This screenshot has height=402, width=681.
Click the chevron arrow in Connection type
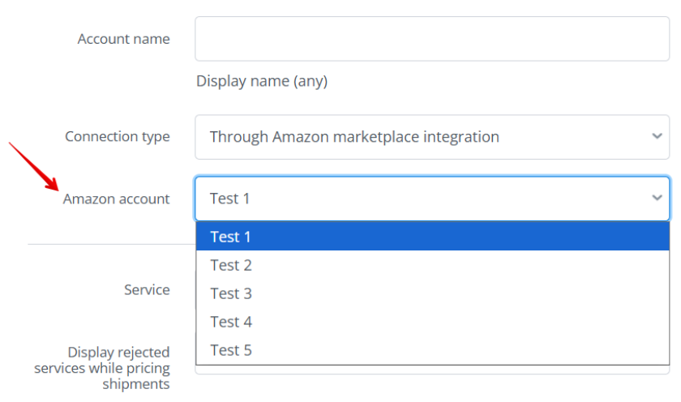coord(657,137)
